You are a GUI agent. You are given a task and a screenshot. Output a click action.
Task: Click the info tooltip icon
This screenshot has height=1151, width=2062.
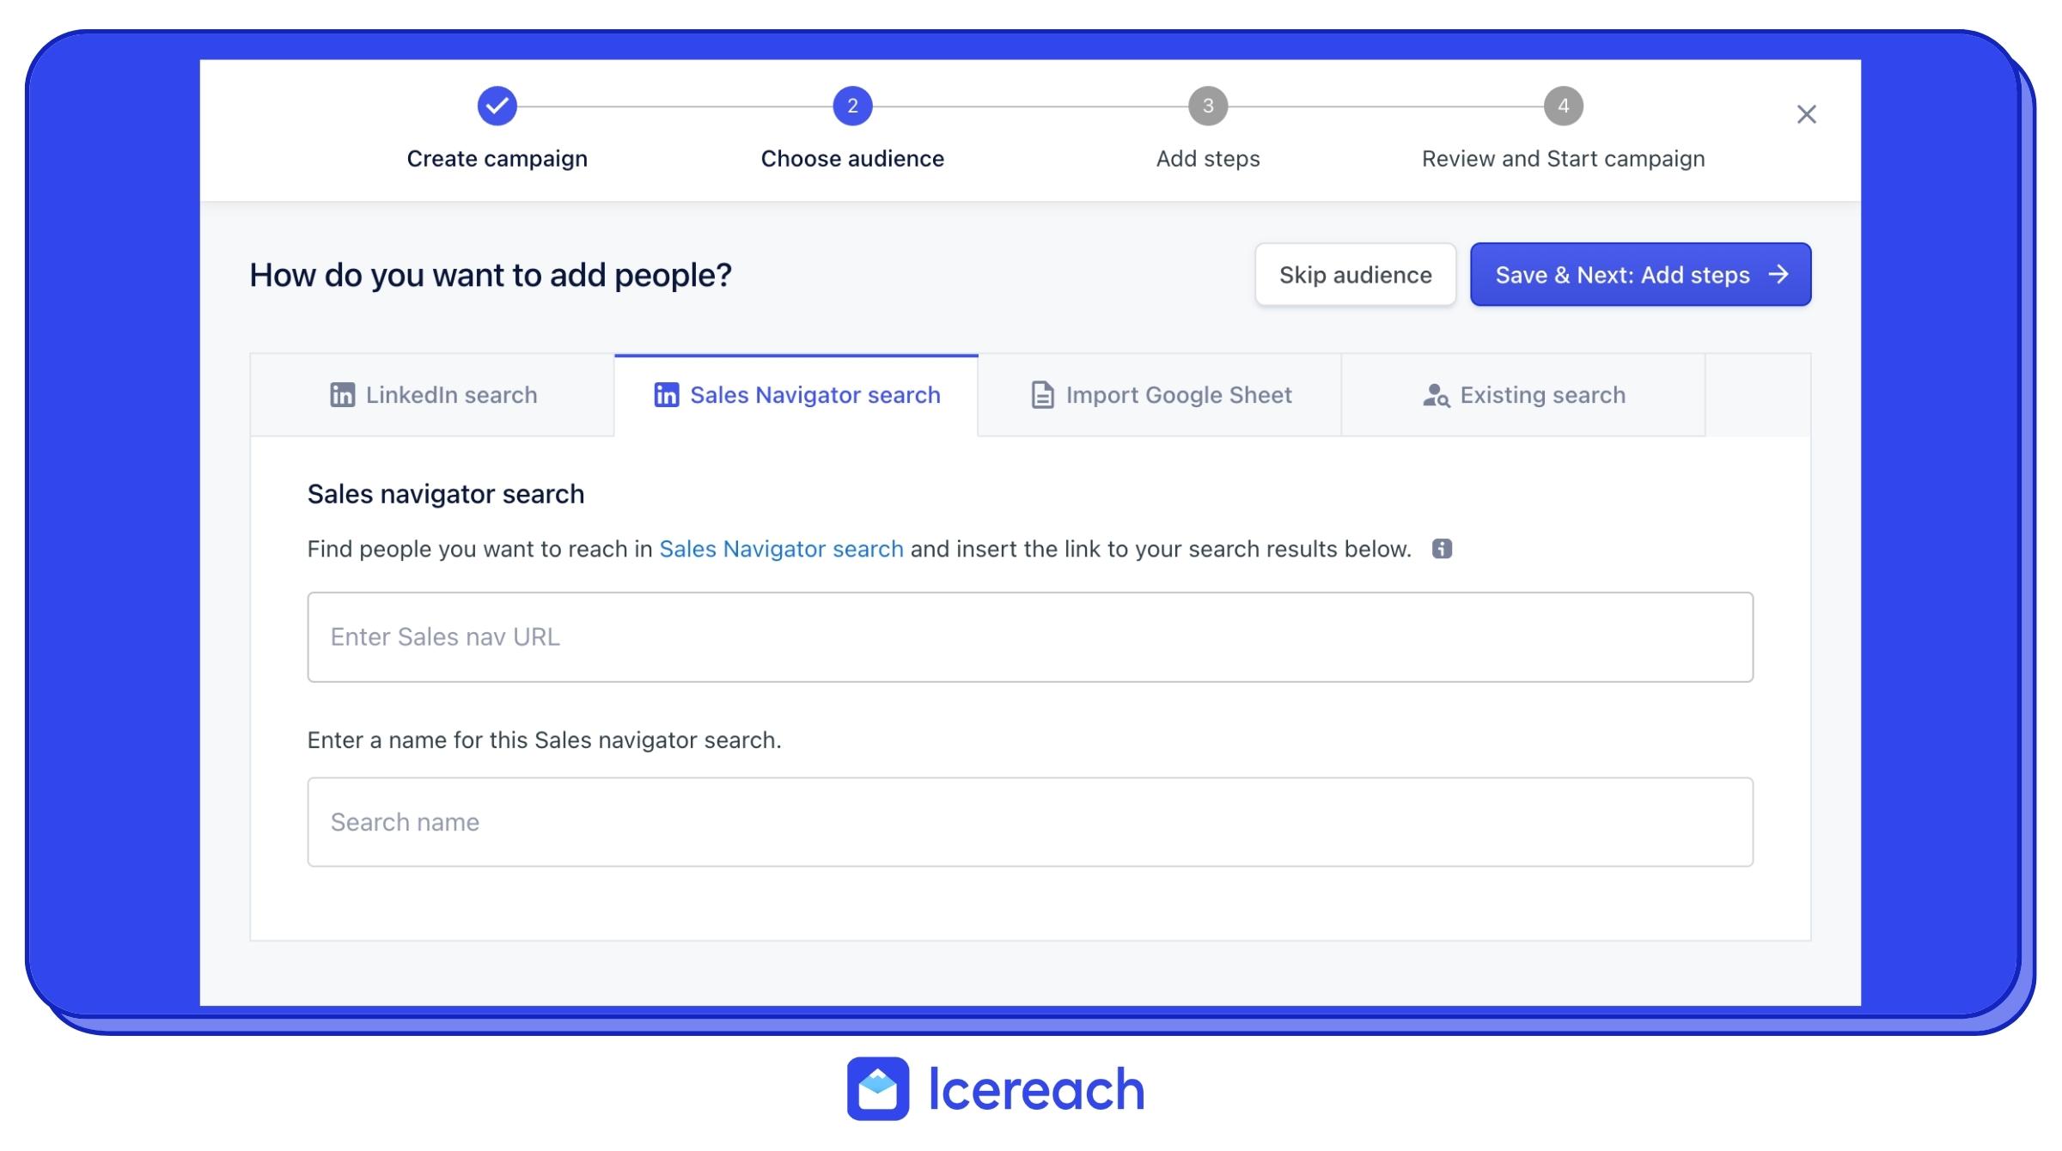pyautogui.click(x=1442, y=548)
